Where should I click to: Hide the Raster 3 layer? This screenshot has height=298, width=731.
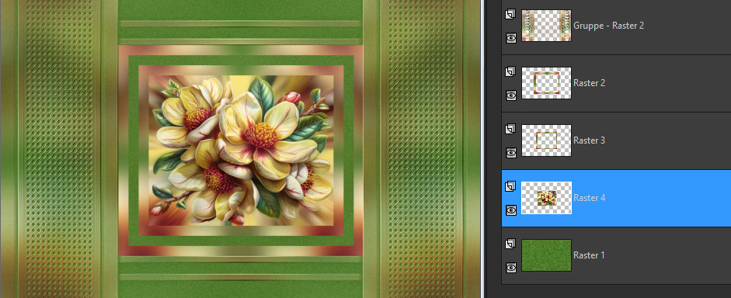point(511,152)
